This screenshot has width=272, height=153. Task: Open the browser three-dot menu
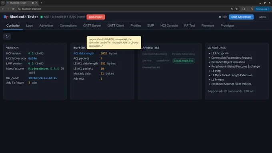[x=269, y=9]
